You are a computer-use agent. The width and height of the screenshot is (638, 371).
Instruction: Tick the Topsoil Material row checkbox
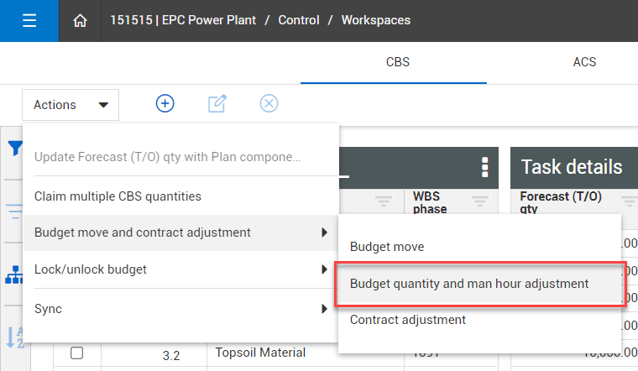76,353
